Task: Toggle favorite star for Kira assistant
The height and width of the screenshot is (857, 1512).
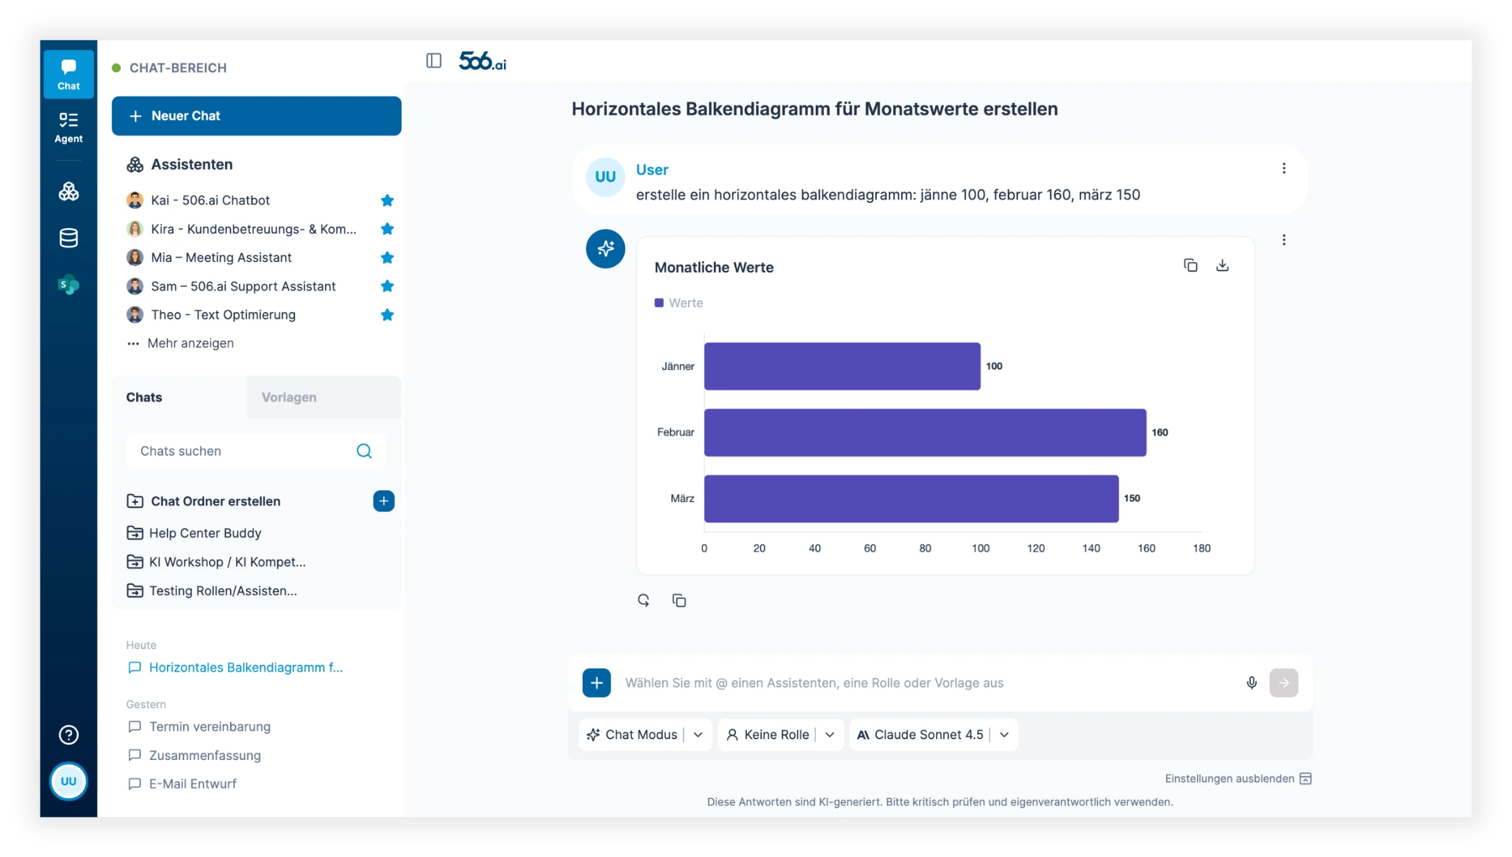Action: 387,229
